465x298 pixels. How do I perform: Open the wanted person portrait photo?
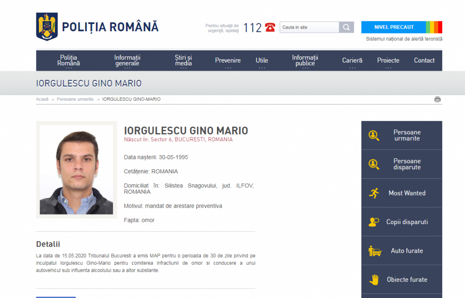coord(76,170)
